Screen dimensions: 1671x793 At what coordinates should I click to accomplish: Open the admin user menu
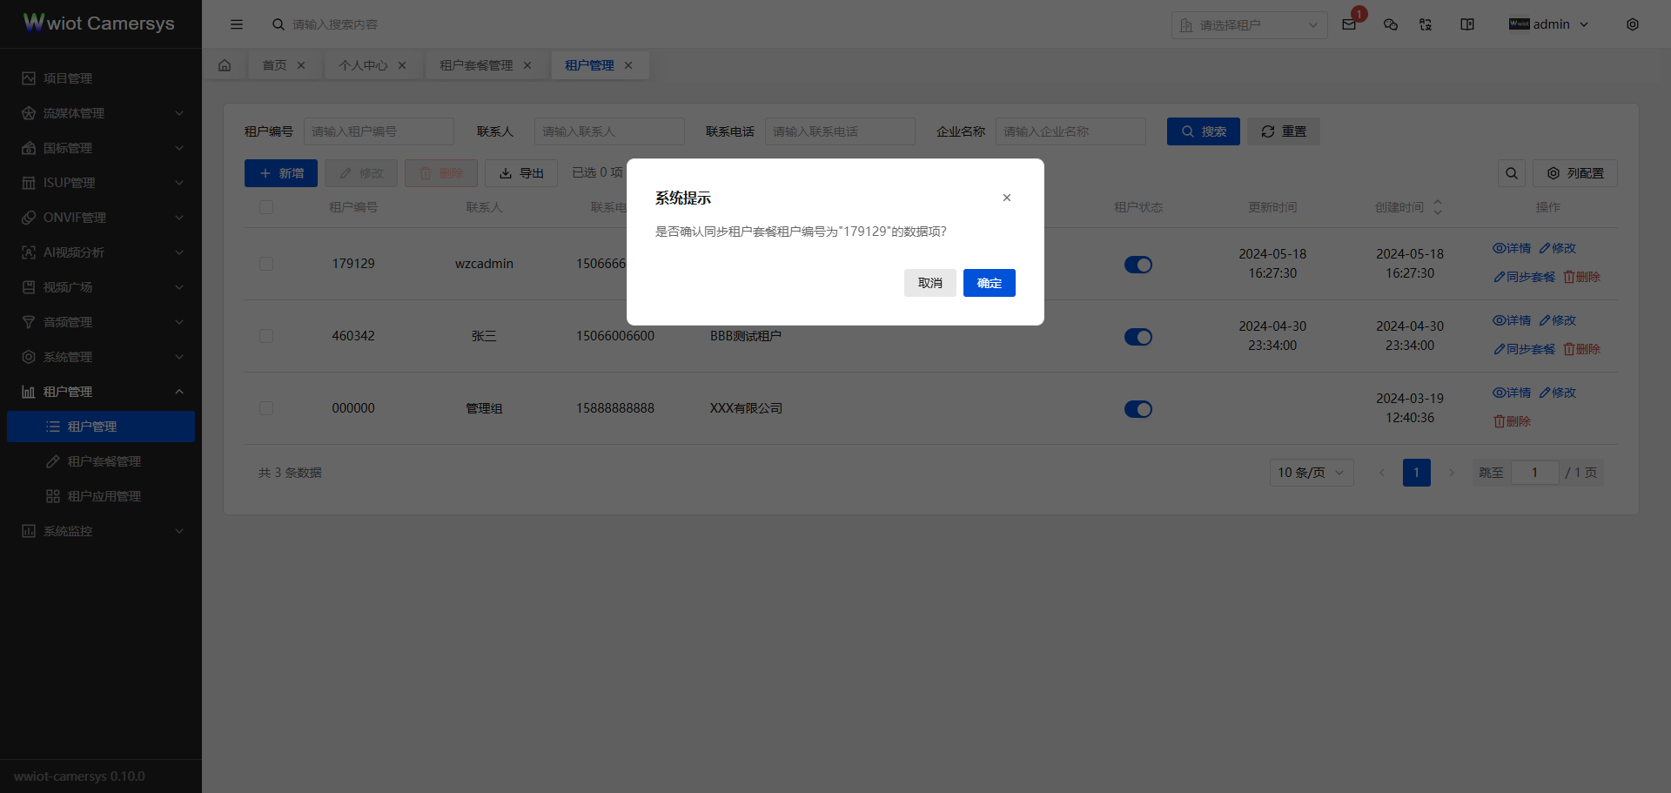point(1549,24)
